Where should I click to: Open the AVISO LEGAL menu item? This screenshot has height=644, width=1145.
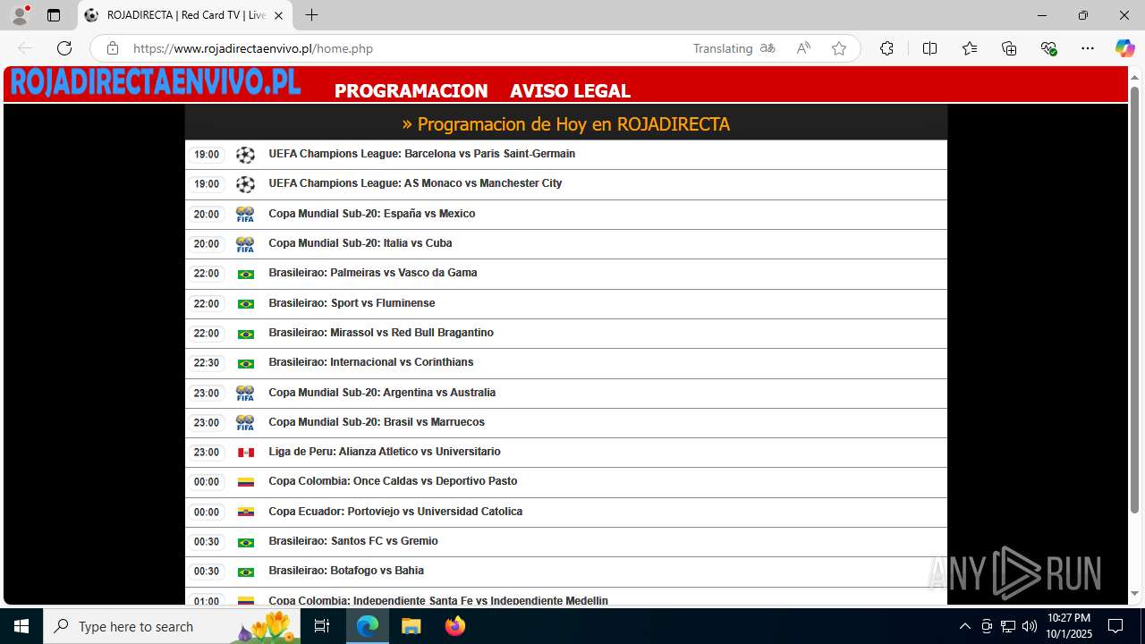(x=570, y=90)
